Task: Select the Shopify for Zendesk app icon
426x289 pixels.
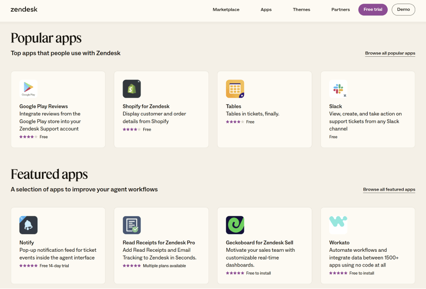Action: [x=132, y=89]
